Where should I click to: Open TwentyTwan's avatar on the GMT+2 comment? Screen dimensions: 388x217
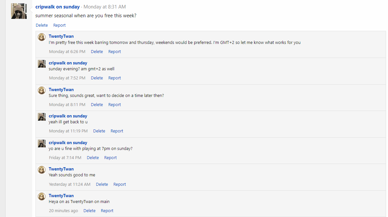click(x=42, y=37)
